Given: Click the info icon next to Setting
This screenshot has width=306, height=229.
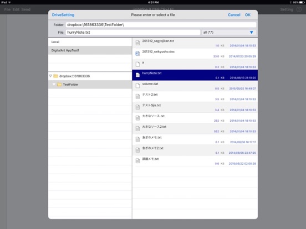Looking at the screenshot, I should tap(299, 9).
